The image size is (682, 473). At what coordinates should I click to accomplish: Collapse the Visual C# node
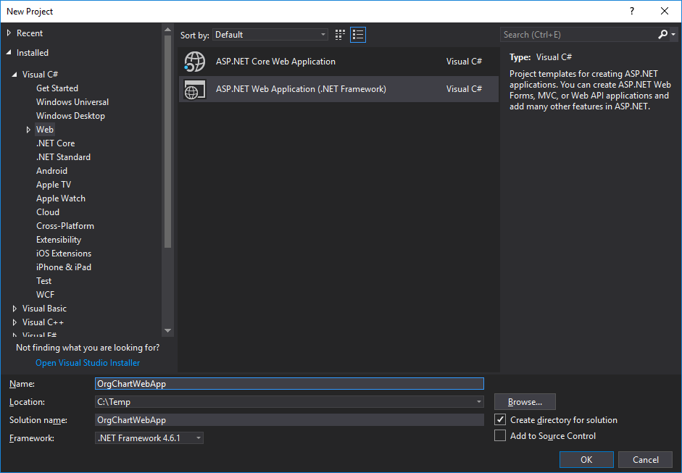pos(14,75)
